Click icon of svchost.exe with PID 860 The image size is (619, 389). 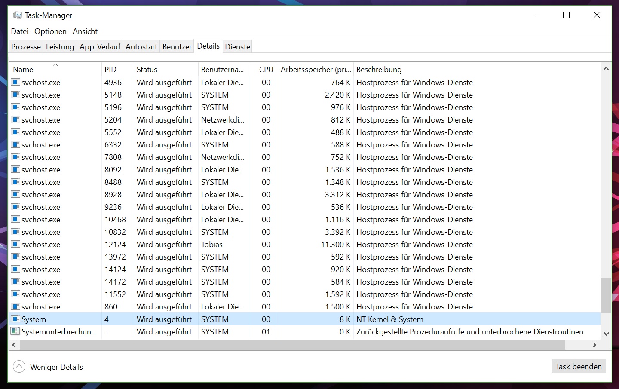pos(15,306)
